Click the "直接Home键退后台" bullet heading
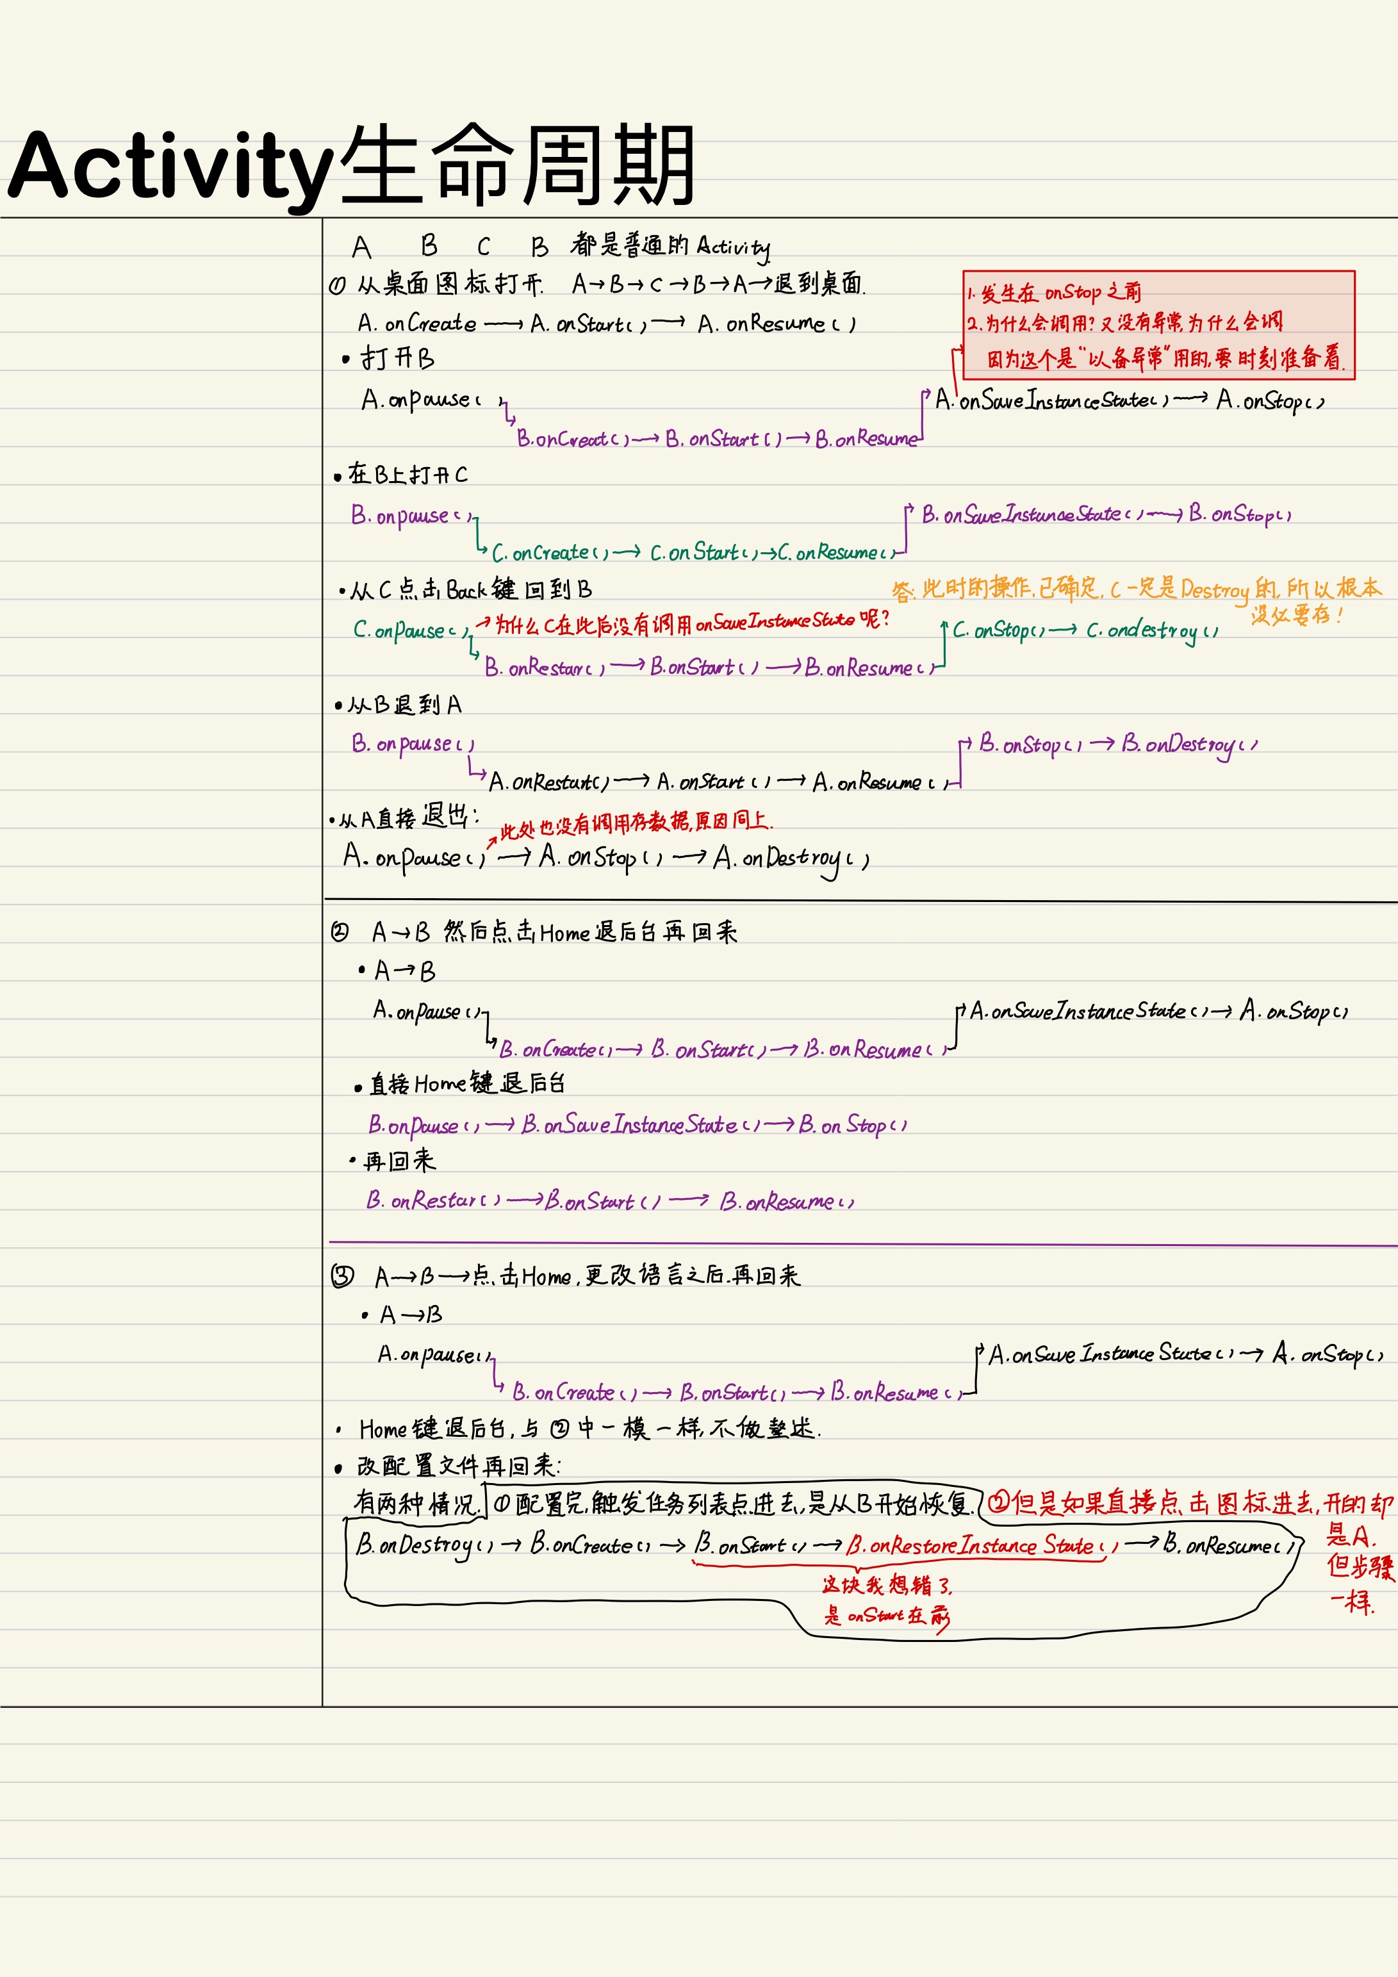Image resolution: width=1398 pixels, height=1977 pixels. pyautogui.click(x=466, y=1084)
